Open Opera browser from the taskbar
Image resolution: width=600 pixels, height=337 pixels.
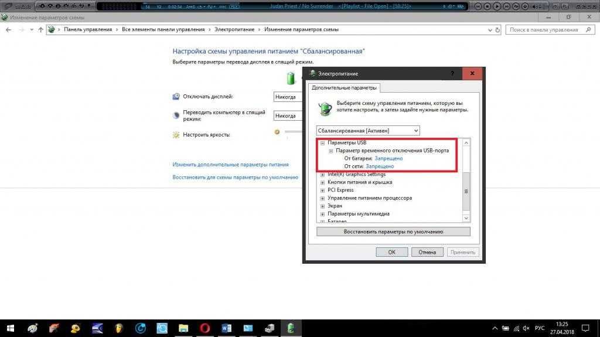[x=205, y=327]
